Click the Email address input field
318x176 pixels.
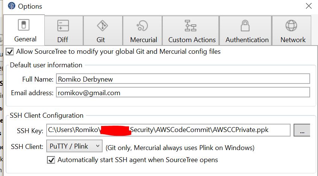[183, 93]
